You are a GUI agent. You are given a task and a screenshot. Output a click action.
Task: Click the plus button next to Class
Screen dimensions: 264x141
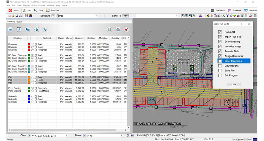[x=29, y=135]
